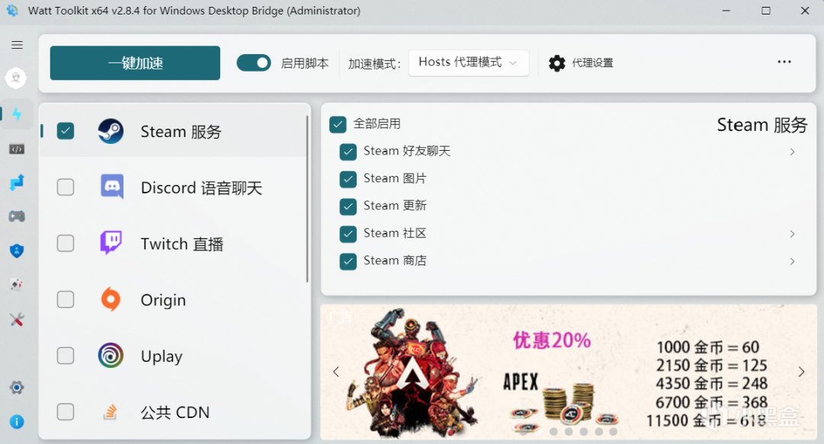Select Origin list item label
The width and height of the screenshot is (824, 444).
[x=163, y=299]
